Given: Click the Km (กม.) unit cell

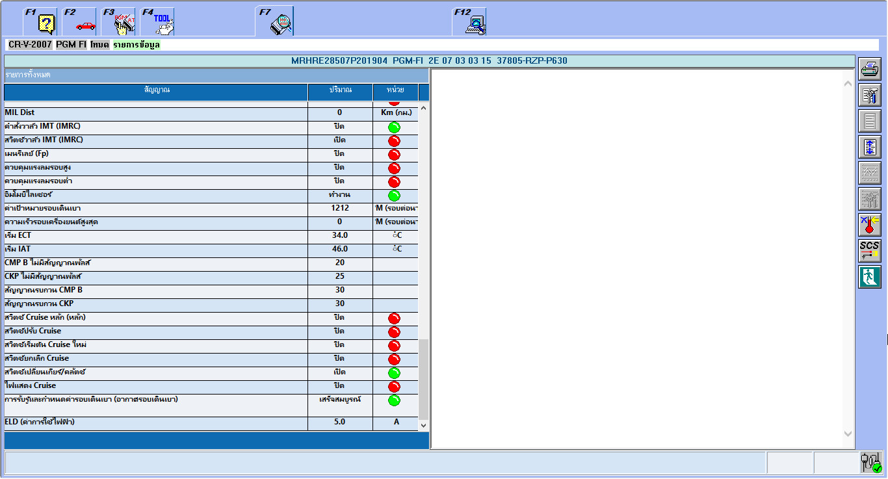Looking at the screenshot, I should (x=396, y=112).
